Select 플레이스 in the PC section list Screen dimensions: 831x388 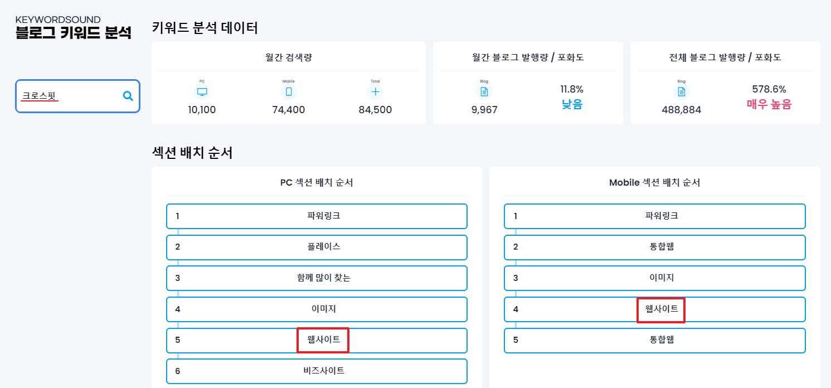tap(316, 247)
